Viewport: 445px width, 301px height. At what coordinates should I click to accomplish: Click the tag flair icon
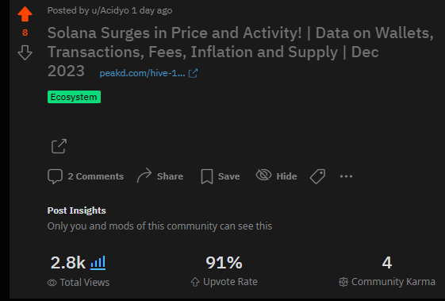click(317, 176)
